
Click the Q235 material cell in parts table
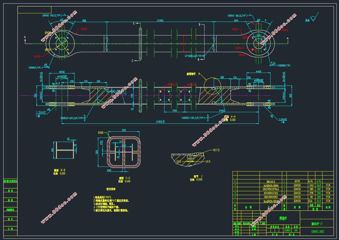[x=297, y=181]
